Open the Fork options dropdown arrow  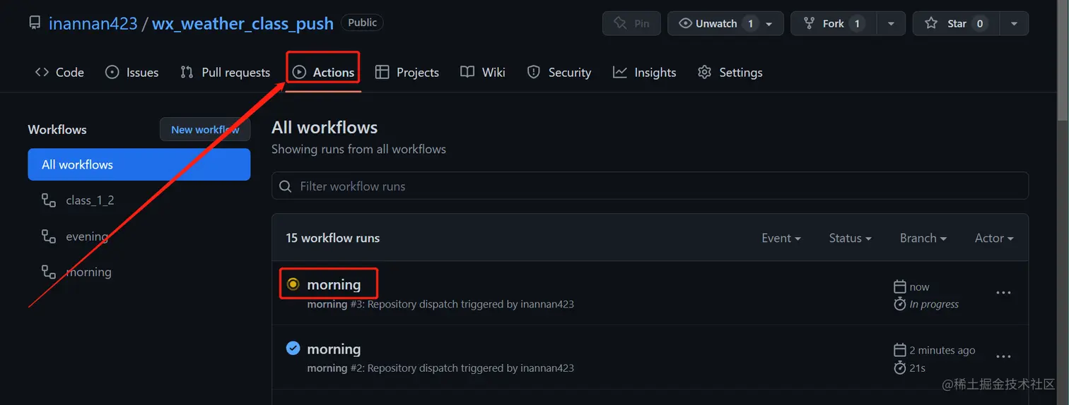(891, 23)
